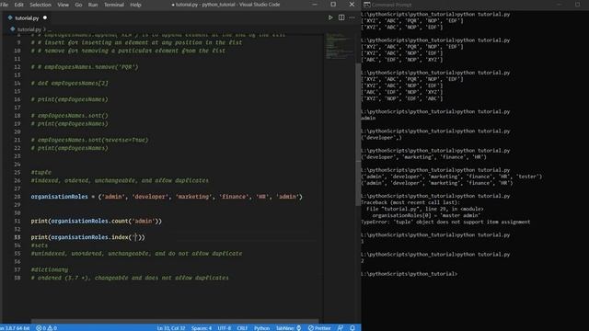This screenshot has width=589, height=331.
Task: Click the '#sets' comment on line 34
Action: 40,245
